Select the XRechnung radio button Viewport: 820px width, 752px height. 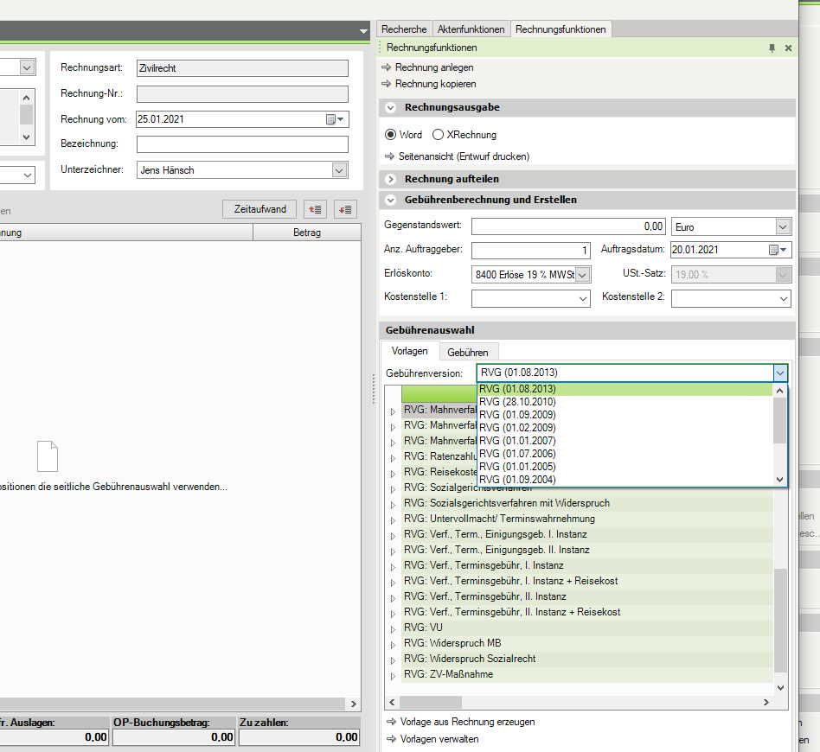tap(439, 135)
